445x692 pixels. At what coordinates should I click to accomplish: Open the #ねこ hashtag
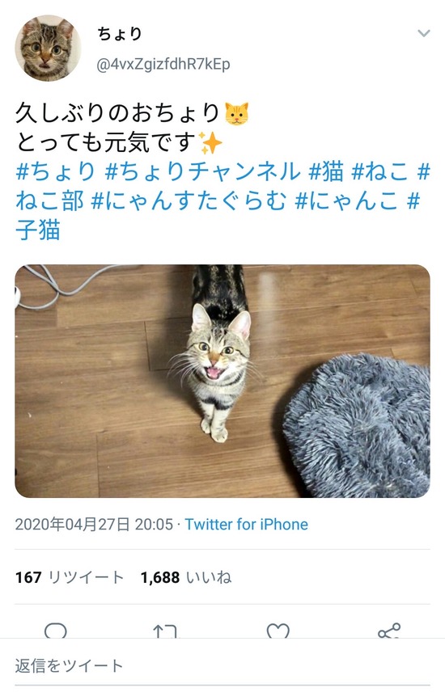coord(379,171)
